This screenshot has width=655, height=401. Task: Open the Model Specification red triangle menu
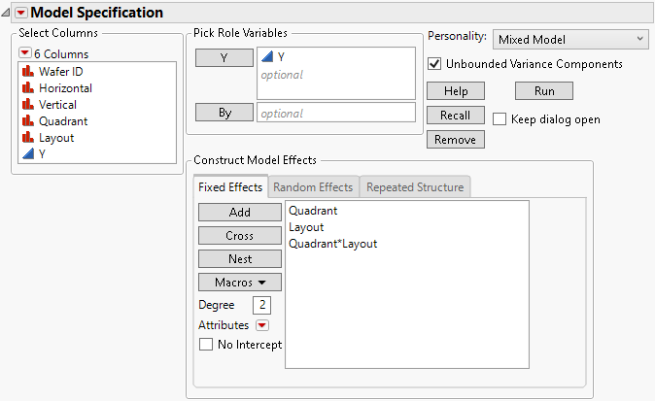pyautogui.click(x=20, y=13)
